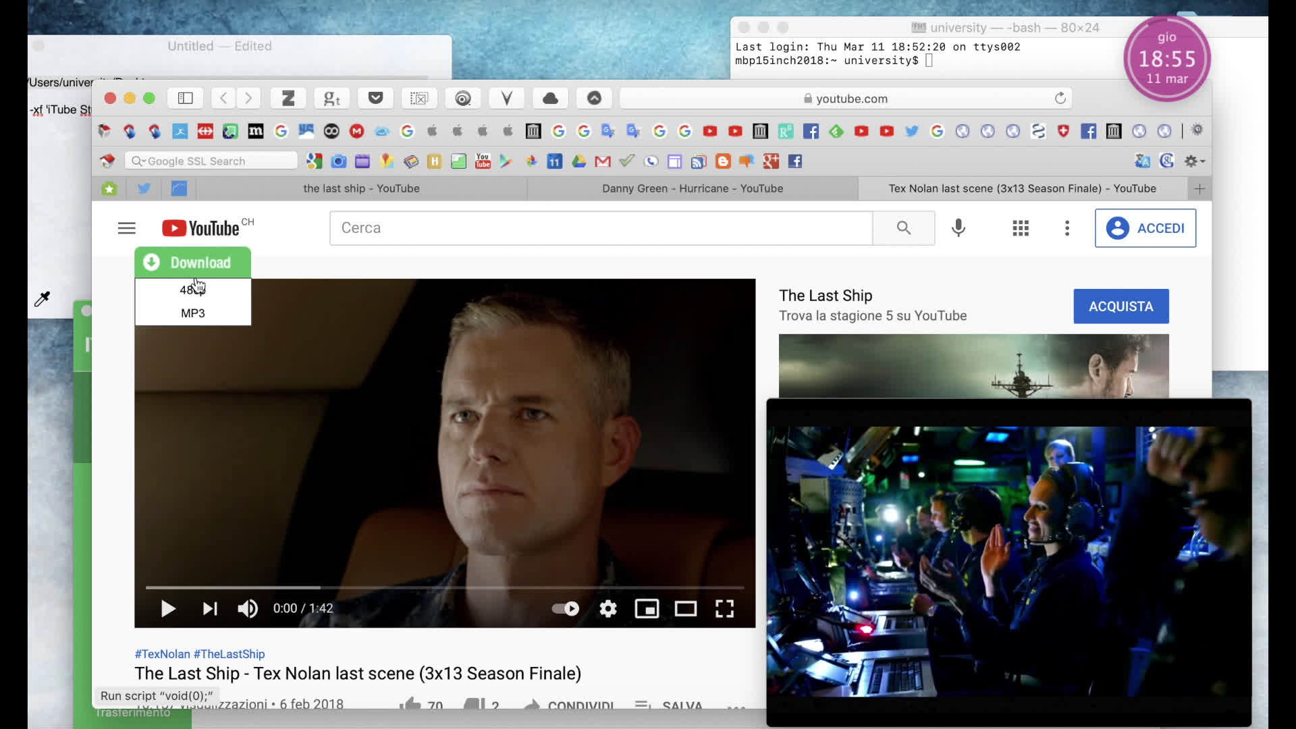Viewport: 1296px width, 729px height.
Task: Start voice search with microphone icon
Action: click(958, 228)
